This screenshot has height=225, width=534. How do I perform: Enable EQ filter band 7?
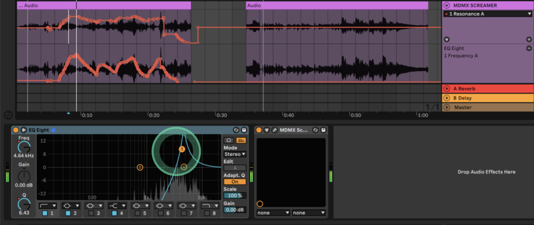183,213
